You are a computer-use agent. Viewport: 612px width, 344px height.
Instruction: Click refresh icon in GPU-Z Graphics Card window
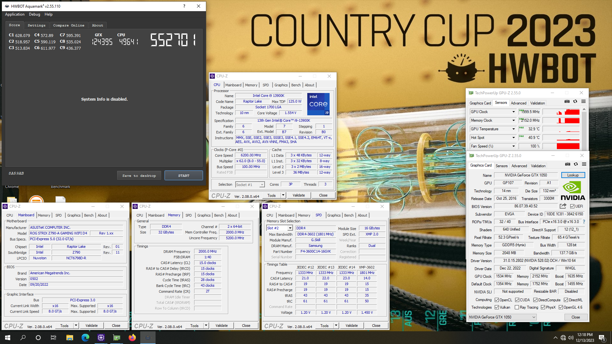[x=576, y=164]
